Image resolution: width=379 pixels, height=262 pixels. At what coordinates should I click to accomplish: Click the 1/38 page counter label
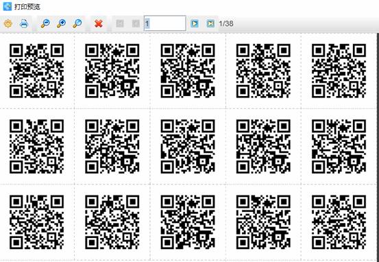[226, 23]
